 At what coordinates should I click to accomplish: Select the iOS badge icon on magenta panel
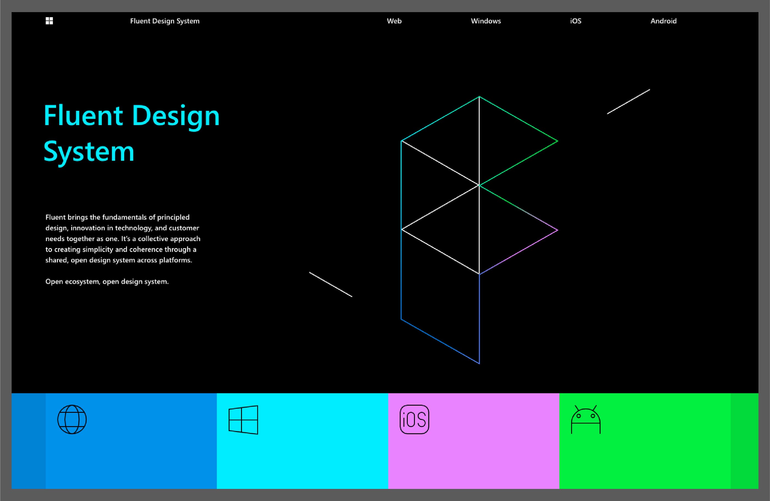(415, 419)
